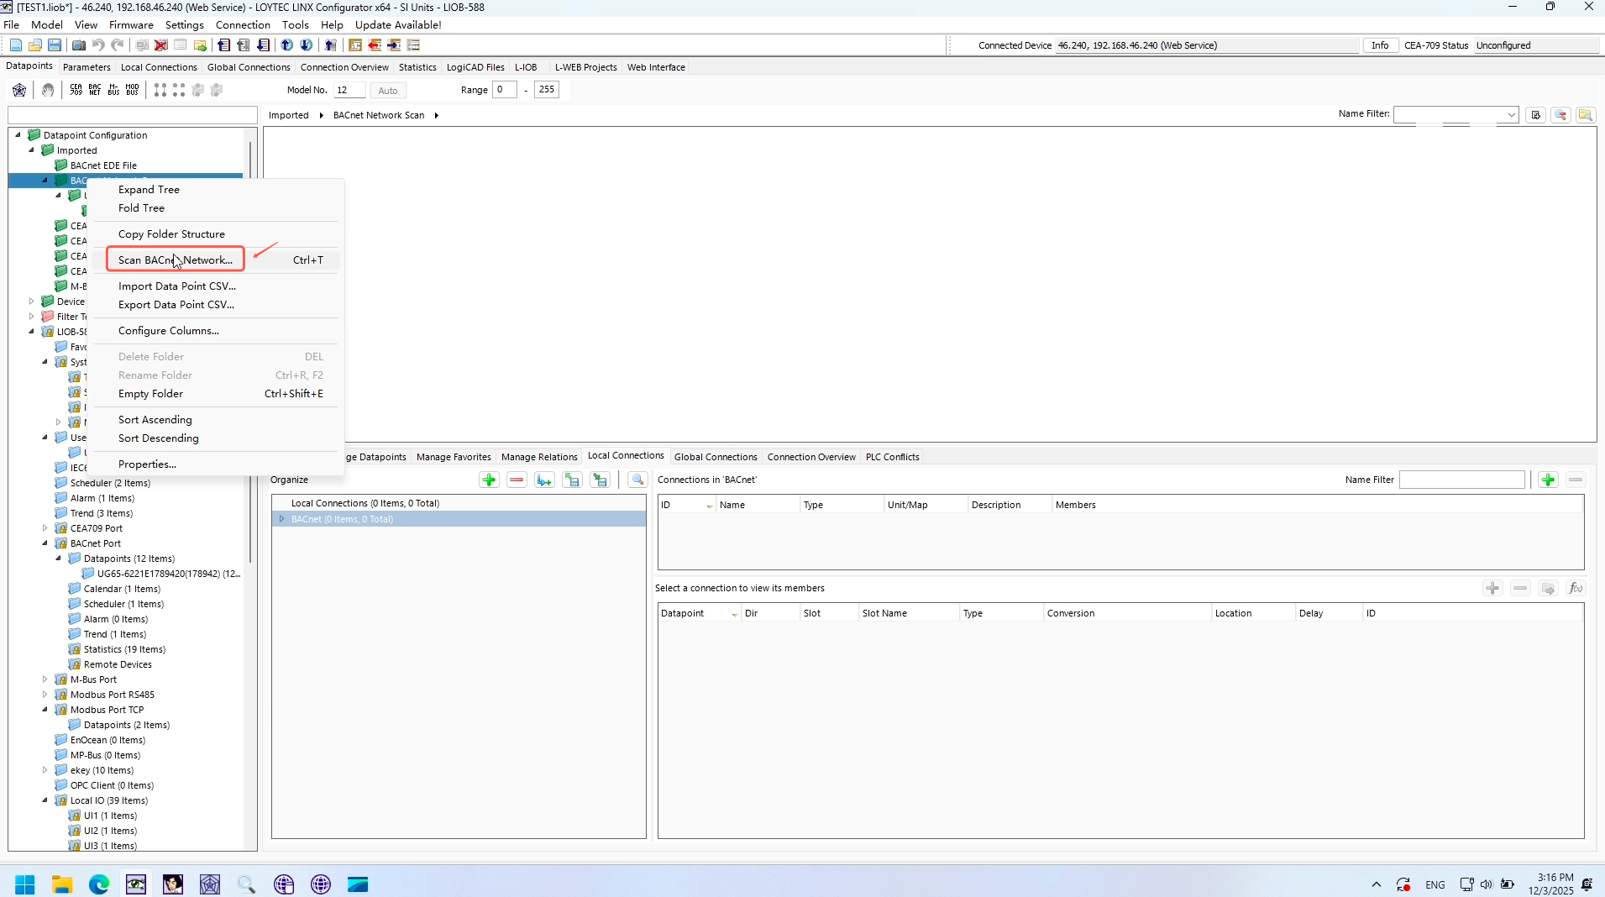The width and height of the screenshot is (1605, 897).
Task: Click the fx function icon for members
Action: click(1576, 588)
